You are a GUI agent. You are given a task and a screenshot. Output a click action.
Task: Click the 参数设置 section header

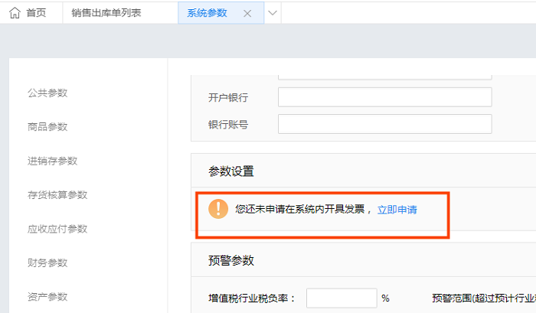(231, 171)
